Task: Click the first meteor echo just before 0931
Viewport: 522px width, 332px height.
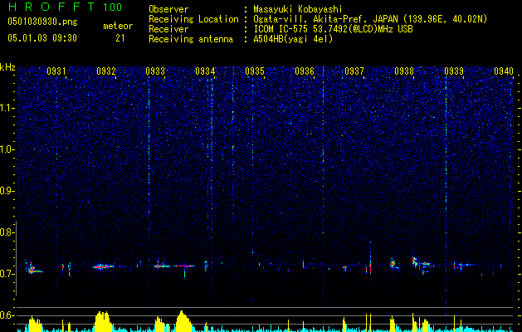Action: [33, 268]
